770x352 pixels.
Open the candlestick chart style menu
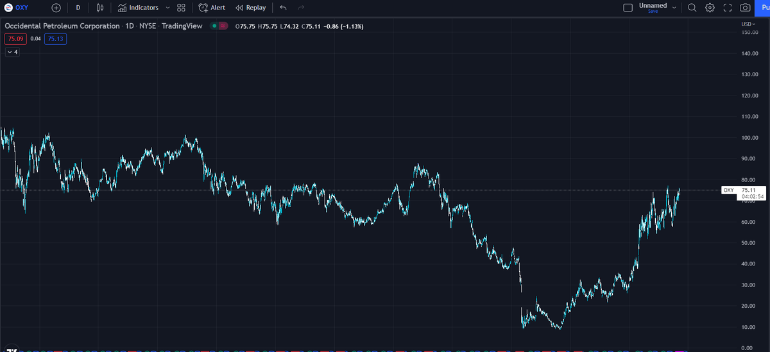point(99,8)
